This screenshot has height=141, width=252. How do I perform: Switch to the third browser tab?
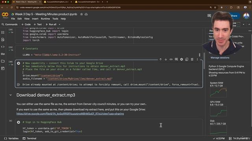tap(89, 2)
